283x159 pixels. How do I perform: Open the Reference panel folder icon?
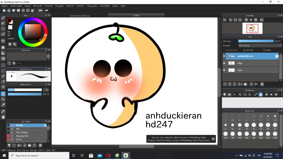(x=229, y=94)
